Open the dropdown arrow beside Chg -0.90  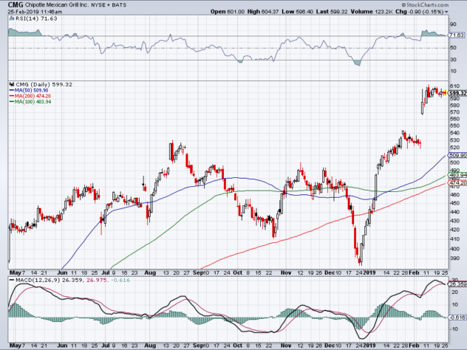coord(446,12)
